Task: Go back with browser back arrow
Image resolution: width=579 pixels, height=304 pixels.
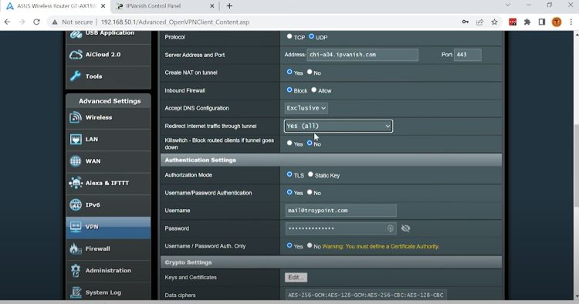Action: tap(8, 22)
